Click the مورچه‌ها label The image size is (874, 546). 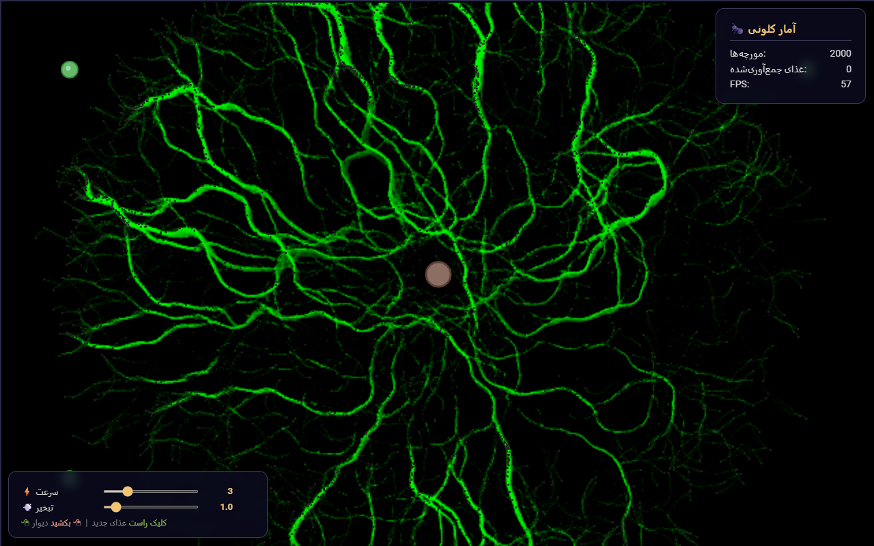[748, 53]
